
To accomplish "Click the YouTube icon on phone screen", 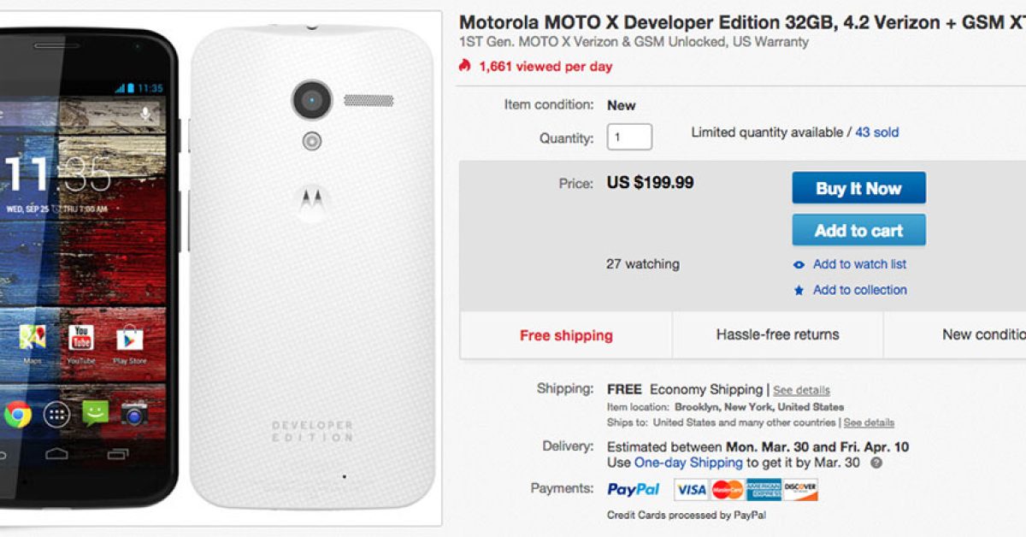I will click(81, 337).
